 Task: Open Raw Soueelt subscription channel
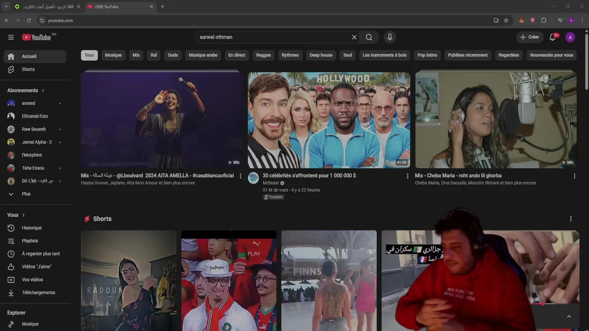[35, 129]
